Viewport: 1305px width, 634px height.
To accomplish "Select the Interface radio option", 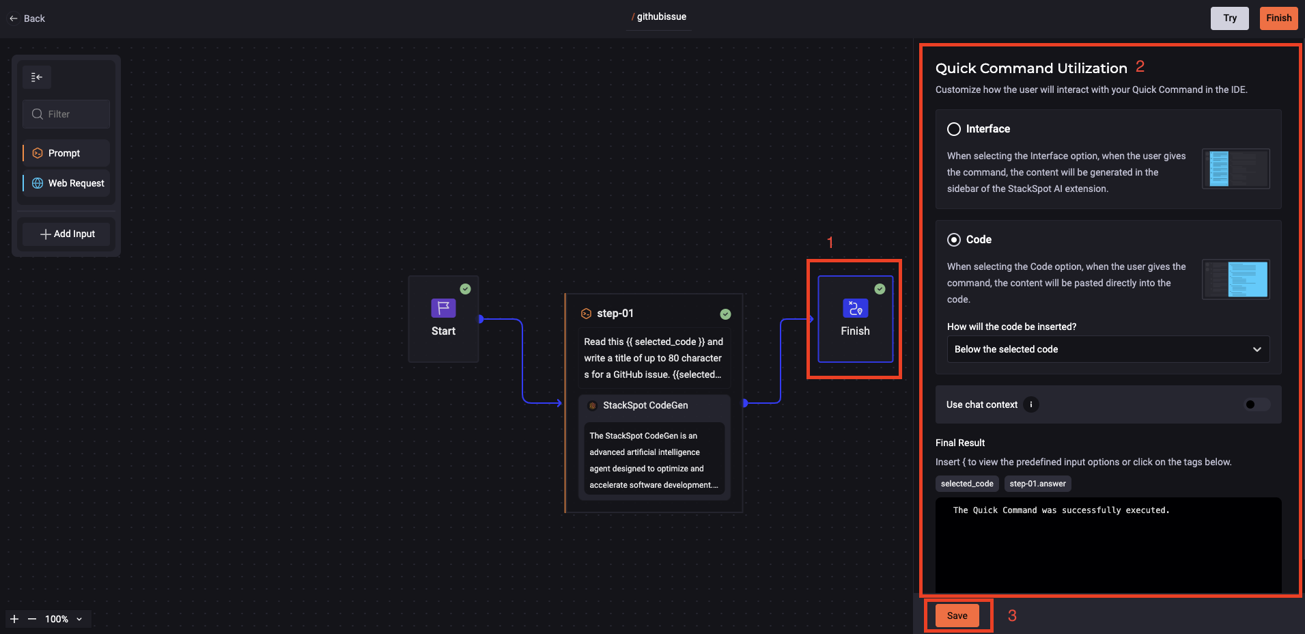I will click(954, 128).
